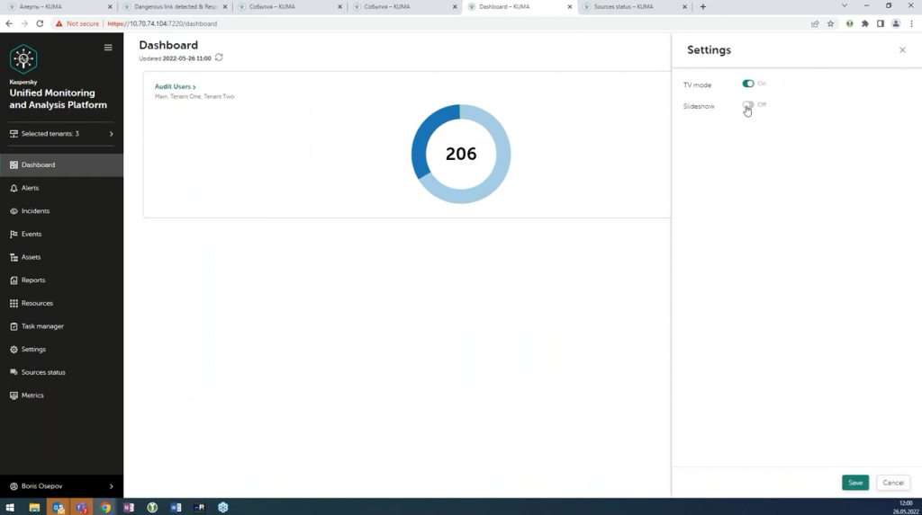Expand the Boris Osepov user menu chevron
This screenshot has width=922, height=515.
111,486
